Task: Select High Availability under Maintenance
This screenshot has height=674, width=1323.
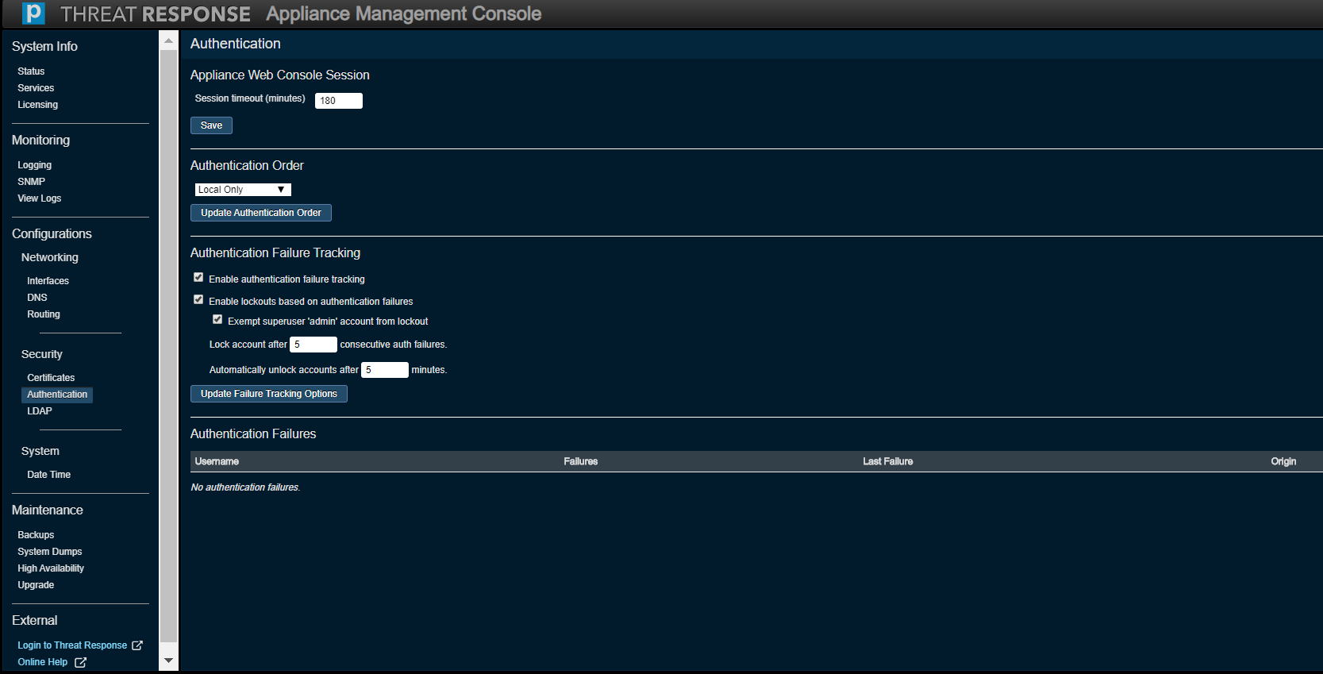Action: 51,568
